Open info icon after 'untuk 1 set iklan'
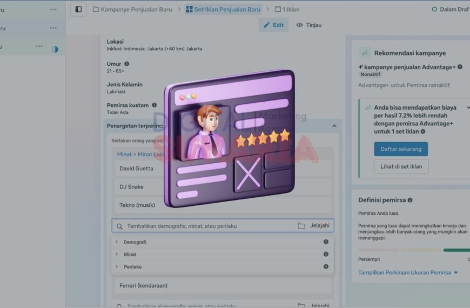Viewport: 470px width, 308px height. [423, 131]
